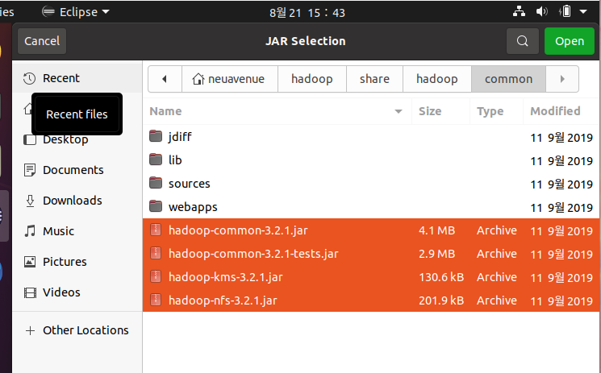Open the system menu dropdown arrow
The width and height of the screenshot is (601, 373).
[583, 11]
